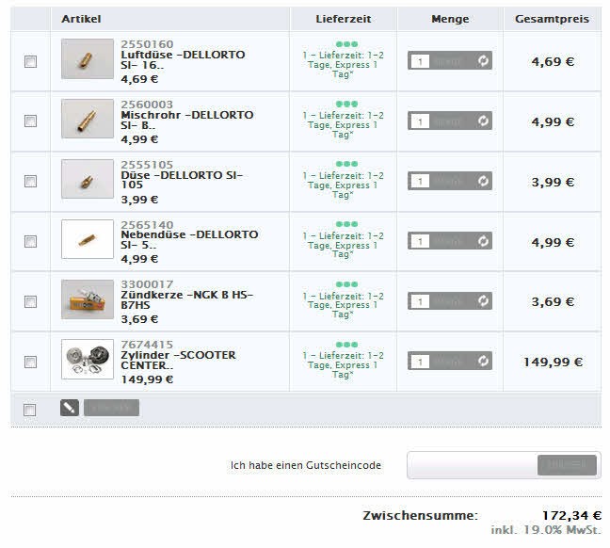This screenshot has height=548, width=610.
Task: Click the refresh quantity icon for Luftdüse
Action: 483,61
